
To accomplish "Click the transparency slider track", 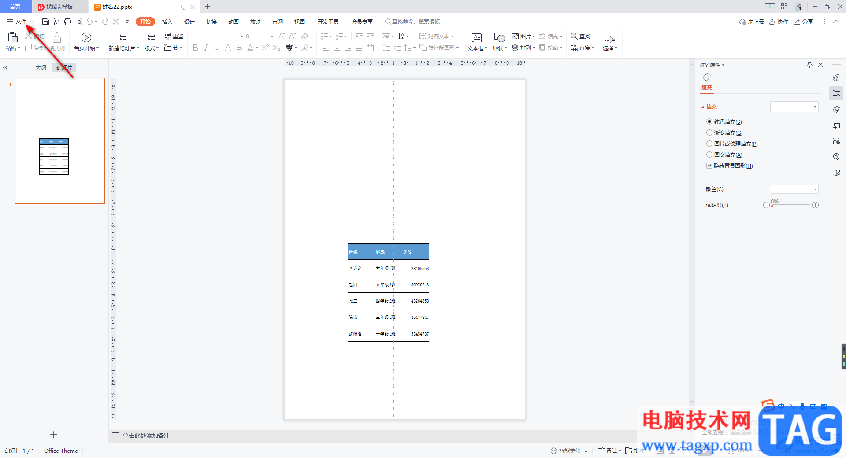I will 791,205.
